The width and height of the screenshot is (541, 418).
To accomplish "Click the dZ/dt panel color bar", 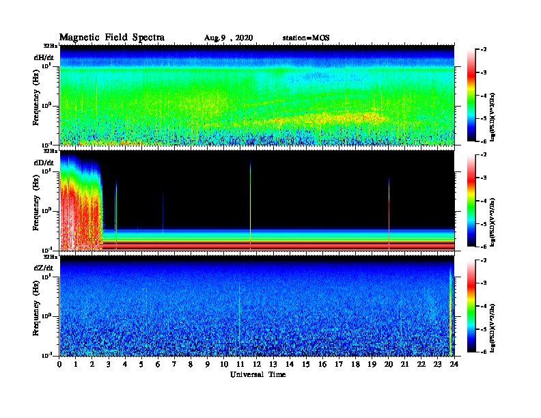I will point(471,306).
